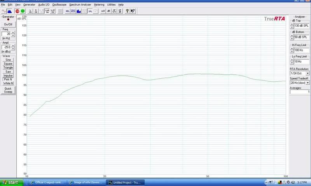
Task: Click the red stop circle toolbar icon
Action: point(17,11)
